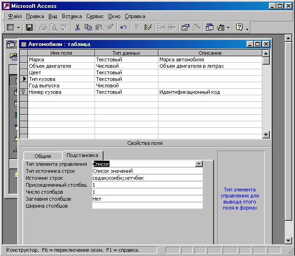Image resolution: width=295 pixels, height=256 pixels.
Task: Click the Indexes toolbar icon
Action: (148, 27)
